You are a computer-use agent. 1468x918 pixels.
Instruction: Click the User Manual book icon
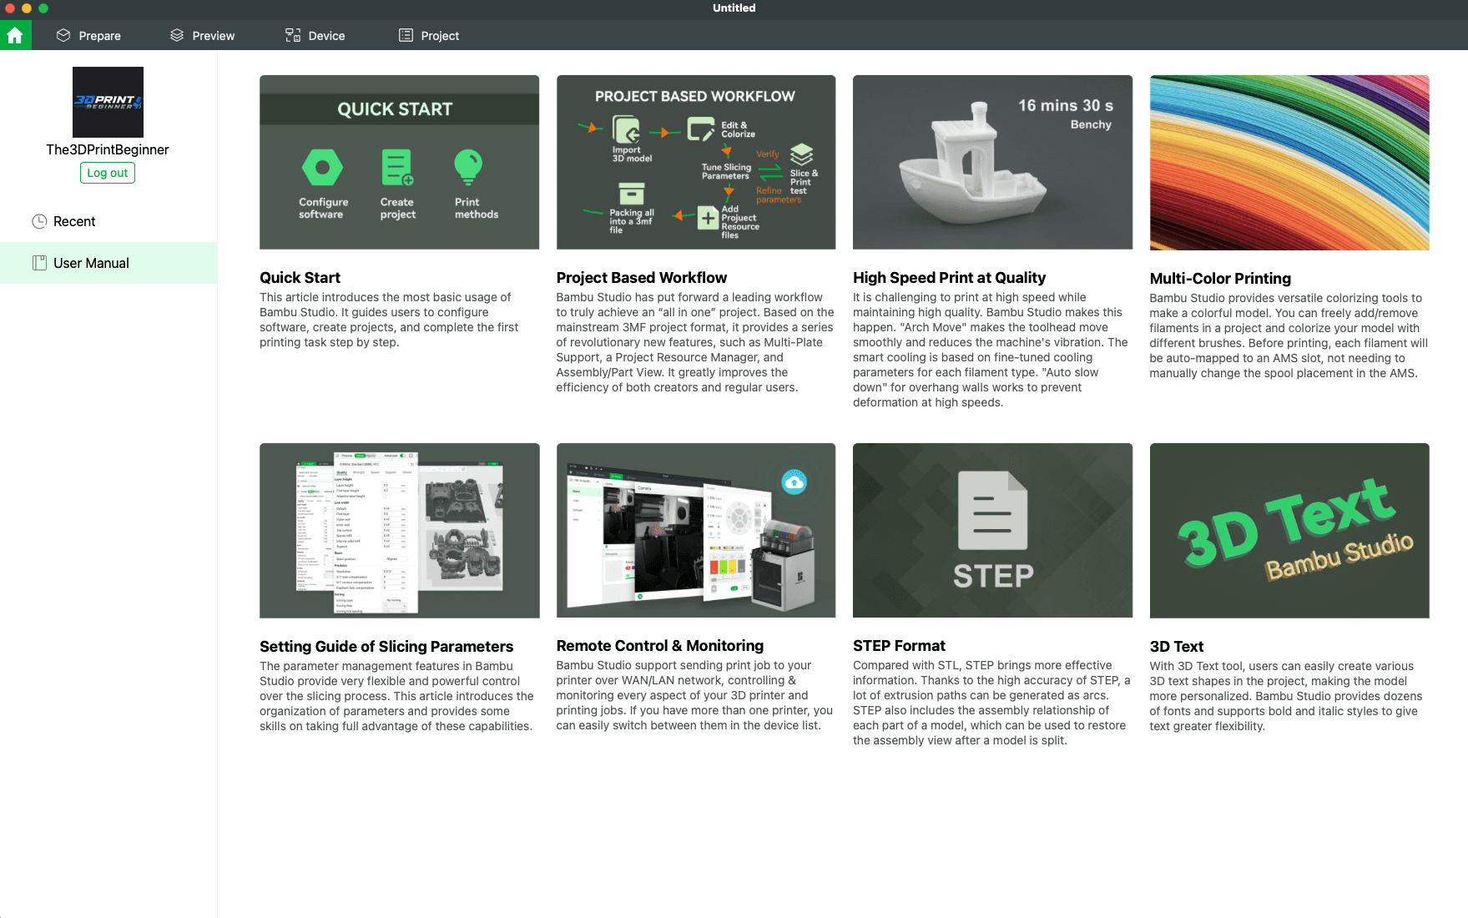pos(39,263)
